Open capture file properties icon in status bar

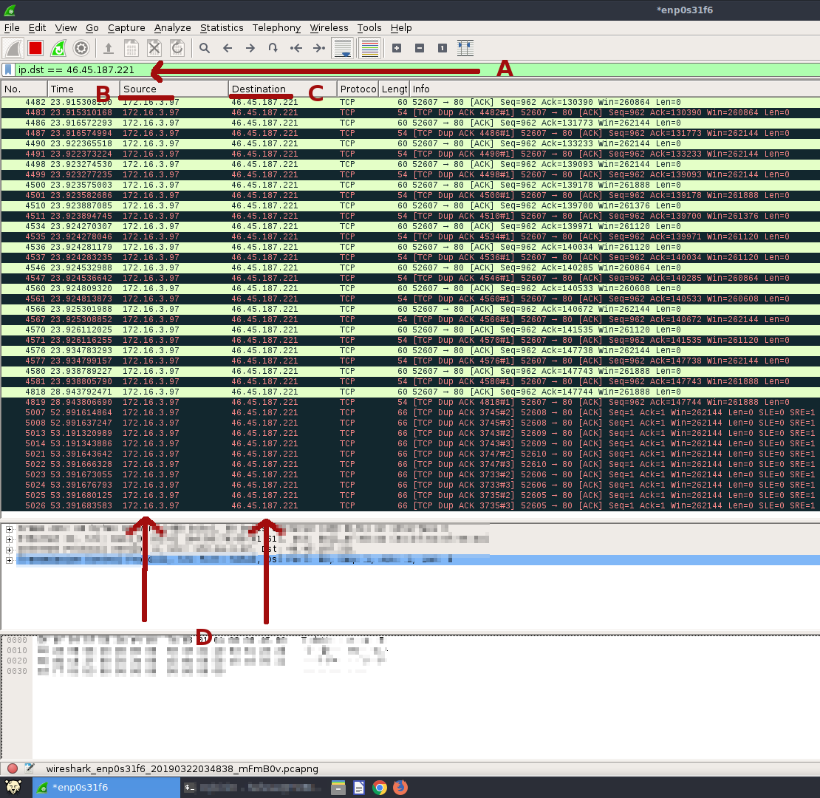[30, 768]
